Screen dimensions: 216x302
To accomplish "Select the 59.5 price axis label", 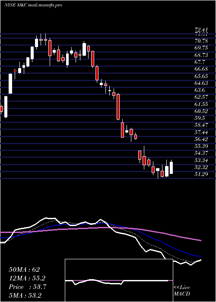I will click(200, 118).
